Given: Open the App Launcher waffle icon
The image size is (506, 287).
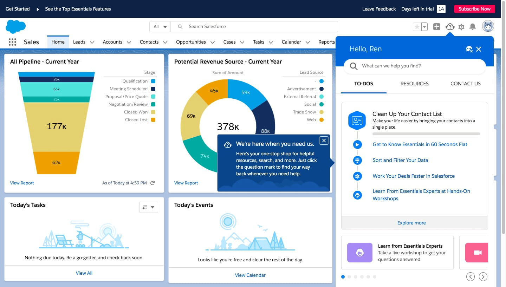Looking at the screenshot, I should point(12,41).
